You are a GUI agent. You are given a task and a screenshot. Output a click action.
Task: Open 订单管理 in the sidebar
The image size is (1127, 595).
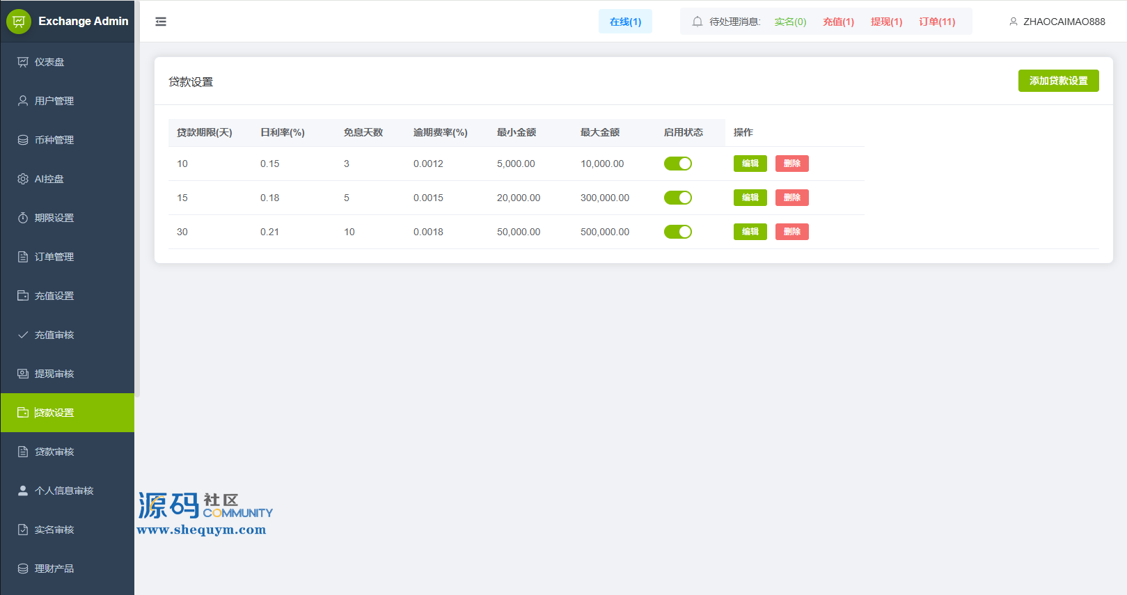point(54,257)
